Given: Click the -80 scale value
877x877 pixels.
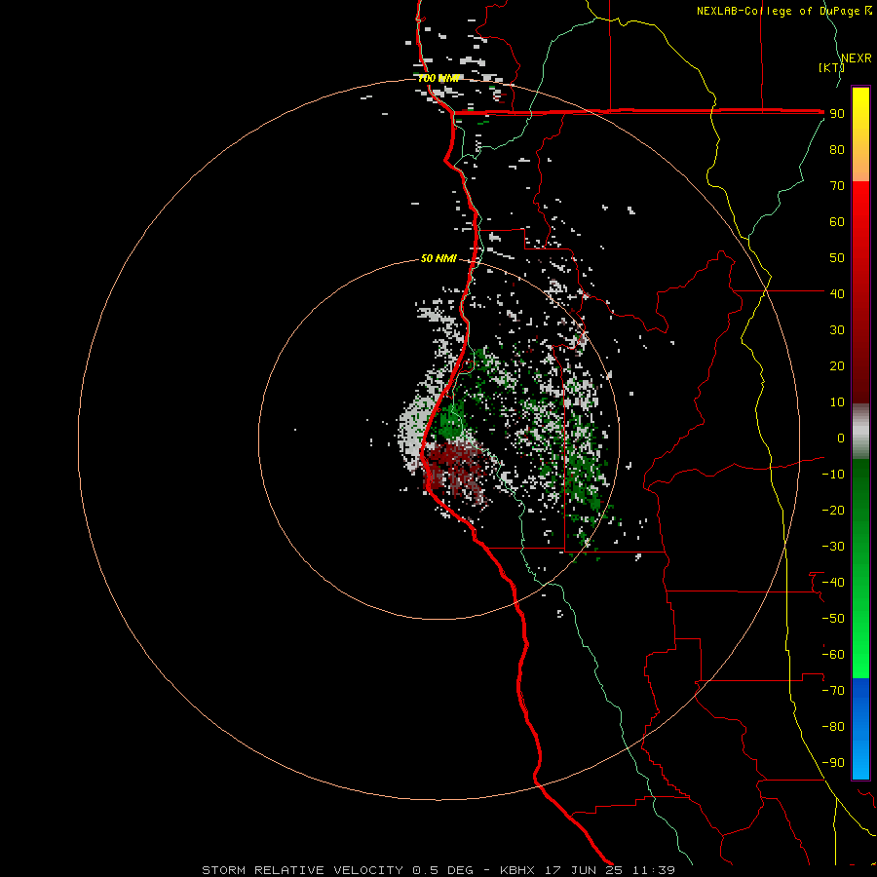Looking at the screenshot, I should coord(833,727).
